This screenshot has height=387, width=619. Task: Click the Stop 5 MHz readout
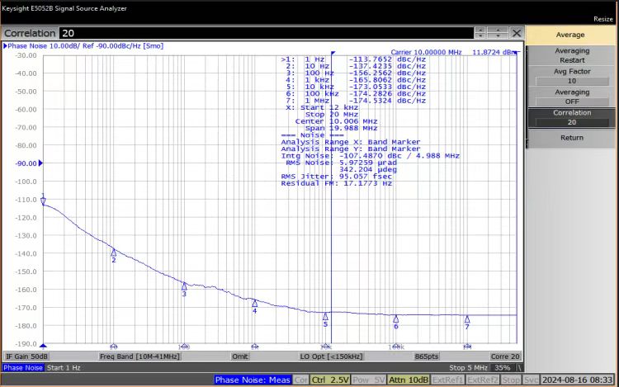(468, 368)
